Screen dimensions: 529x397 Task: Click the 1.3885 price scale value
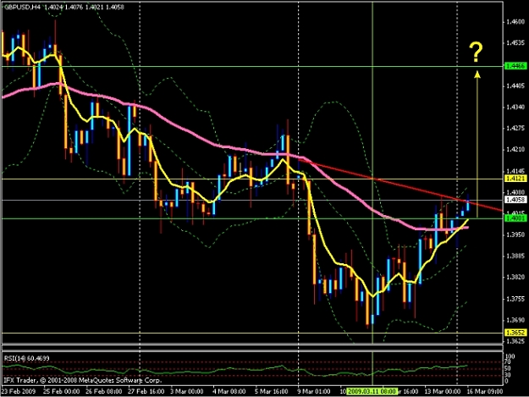point(515,256)
